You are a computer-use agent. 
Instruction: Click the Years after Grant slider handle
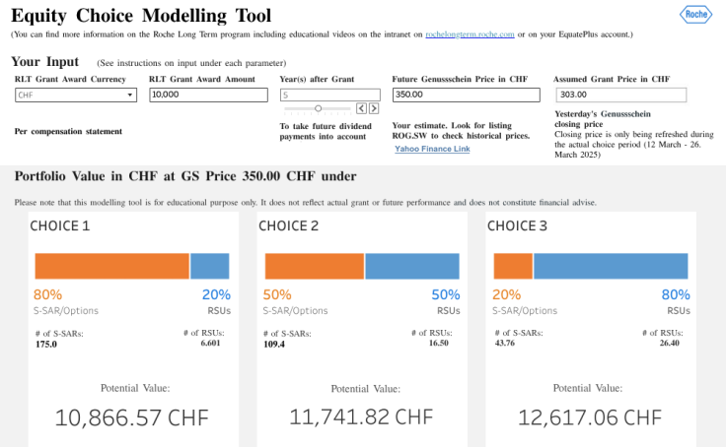(318, 108)
